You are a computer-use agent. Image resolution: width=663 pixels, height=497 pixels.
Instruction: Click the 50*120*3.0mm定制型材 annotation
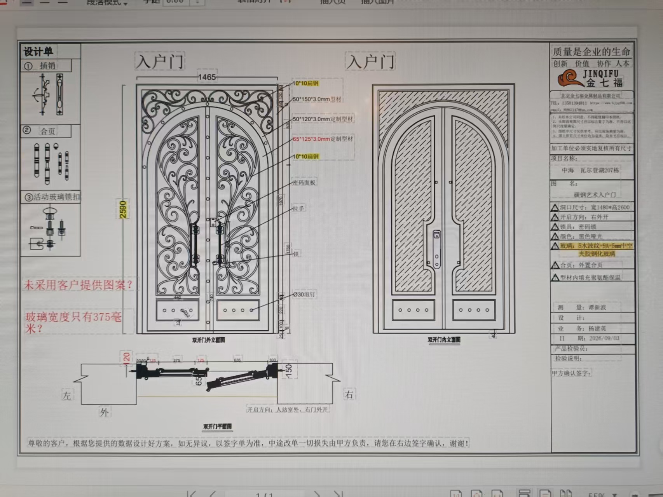tap(323, 119)
